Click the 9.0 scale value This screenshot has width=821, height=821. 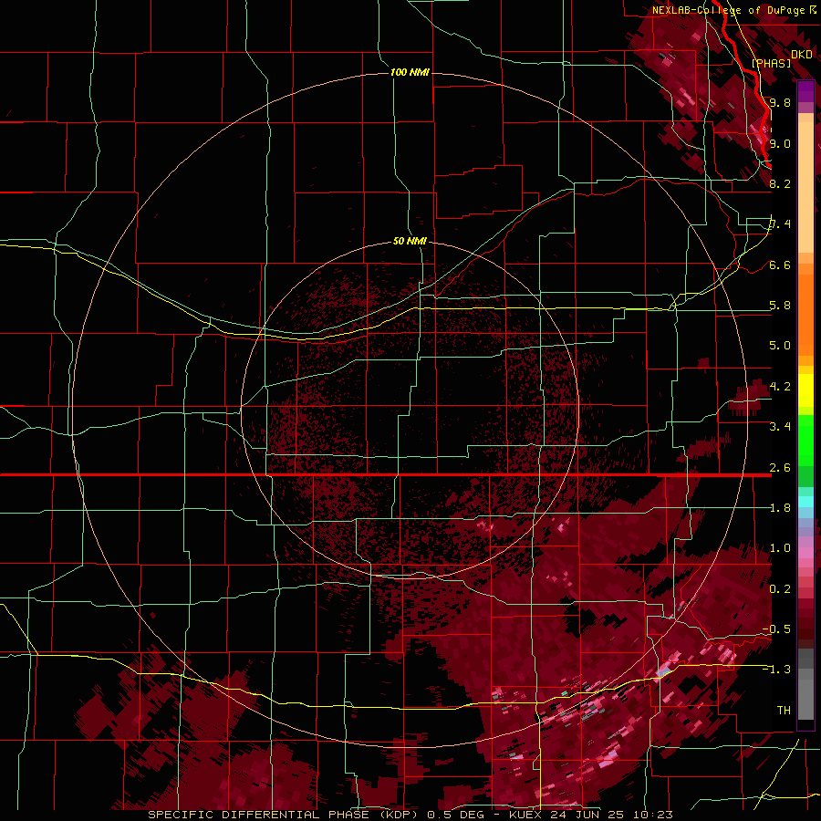coord(780,143)
